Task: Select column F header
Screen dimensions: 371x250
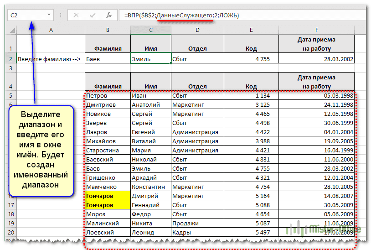Action: pos(316,30)
